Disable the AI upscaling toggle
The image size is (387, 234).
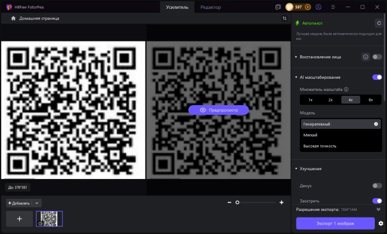pyautogui.click(x=377, y=77)
